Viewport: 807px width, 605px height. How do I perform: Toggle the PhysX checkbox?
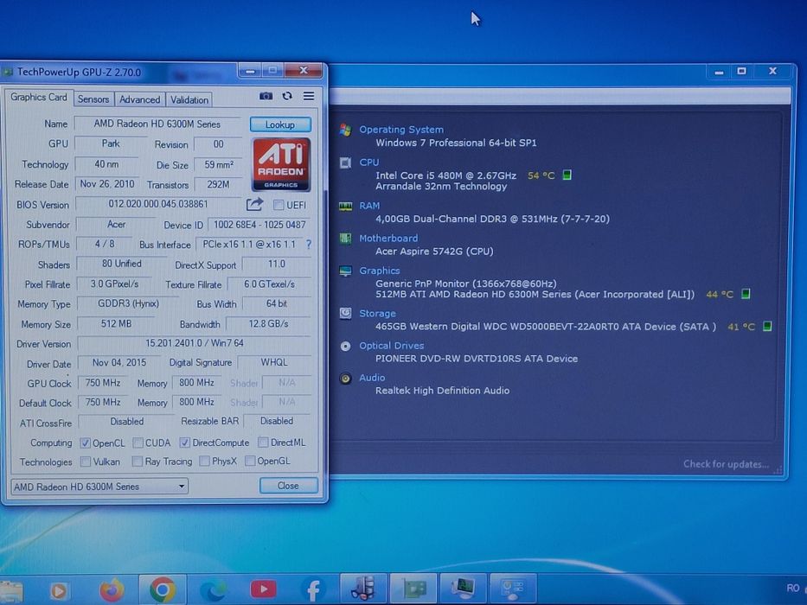204,461
